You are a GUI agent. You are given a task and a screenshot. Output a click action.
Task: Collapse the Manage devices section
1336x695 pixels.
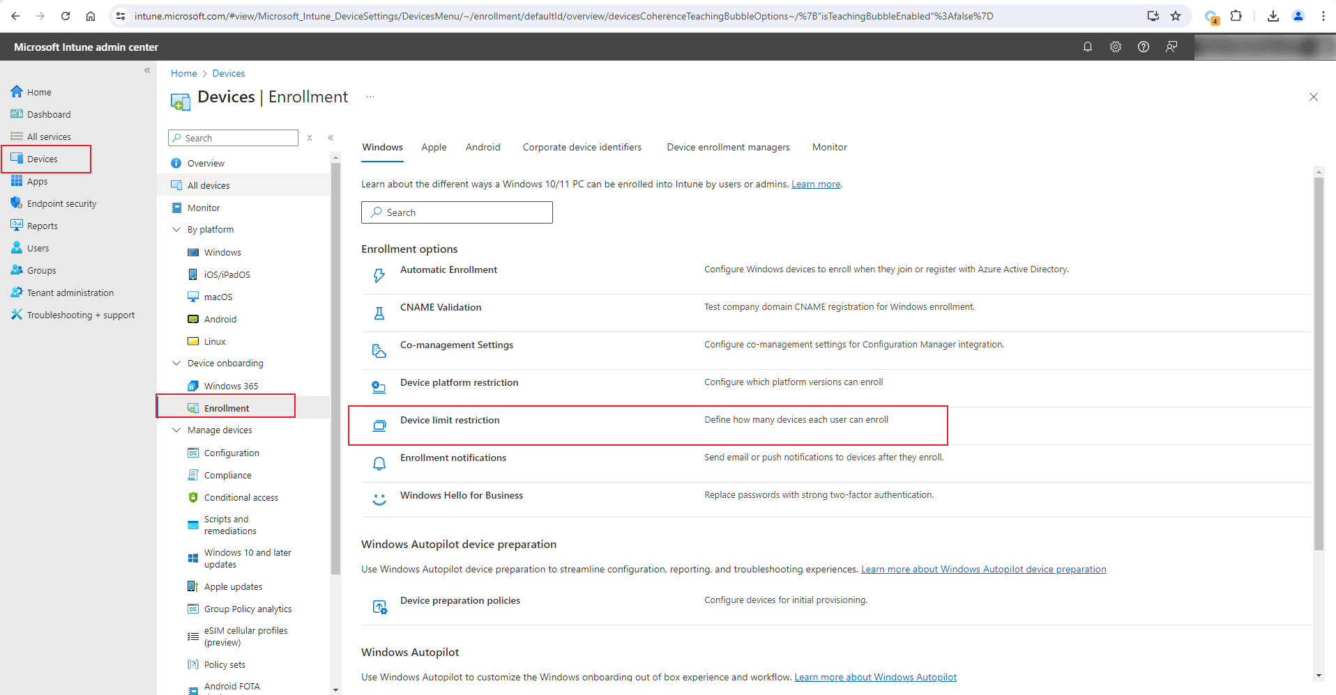(176, 430)
